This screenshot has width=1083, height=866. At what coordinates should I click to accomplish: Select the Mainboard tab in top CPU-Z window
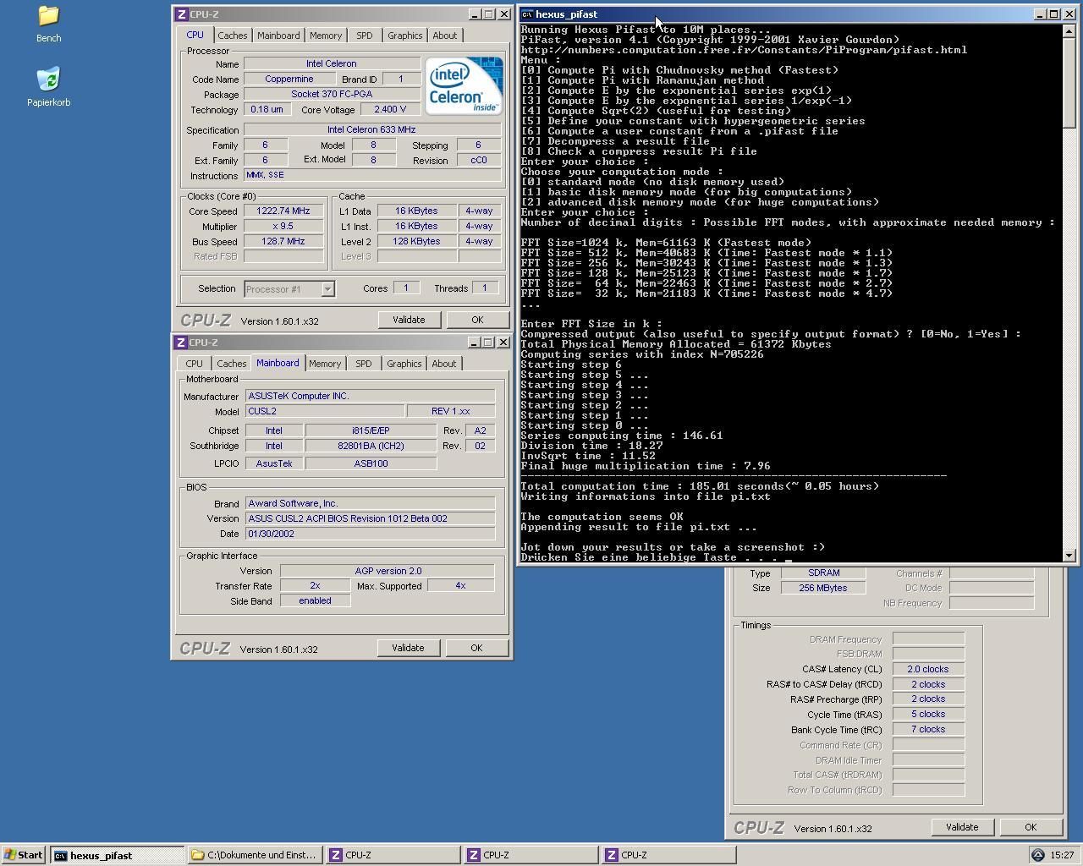click(x=278, y=36)
